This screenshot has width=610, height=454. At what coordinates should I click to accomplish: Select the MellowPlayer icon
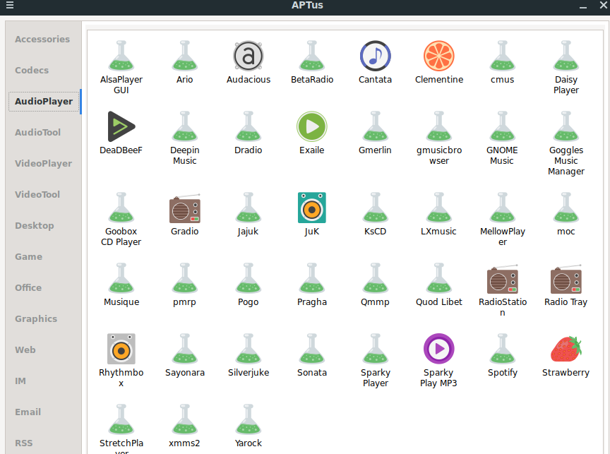point(502,208)
